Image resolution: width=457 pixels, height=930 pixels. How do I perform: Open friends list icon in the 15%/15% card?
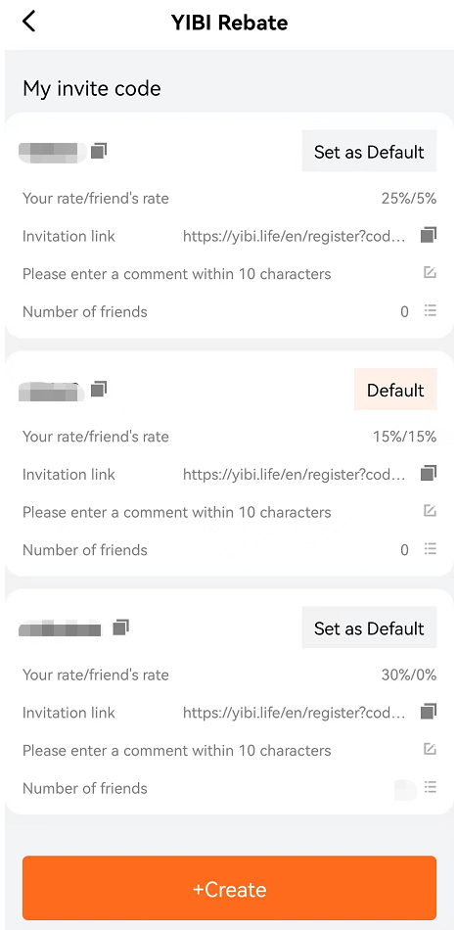tap(431, 548)
